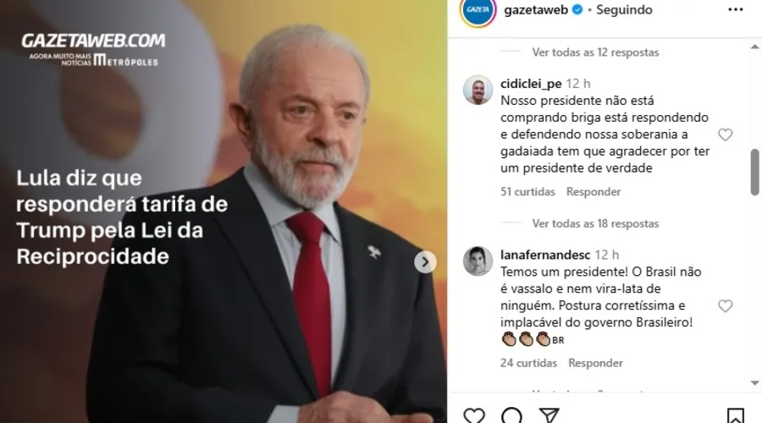The height and width of the screenshot is (423, 762).
Task: Open gazetaweb profile avatar
Action: point(478,11)
